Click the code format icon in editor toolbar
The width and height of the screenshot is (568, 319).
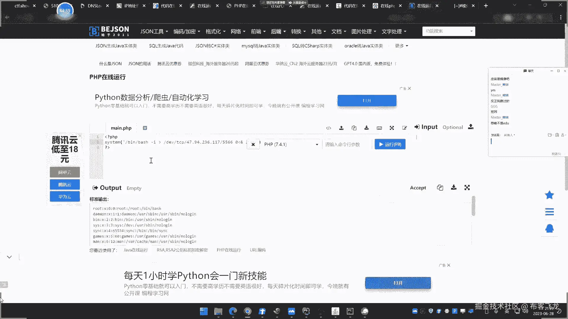click(328, 128)
